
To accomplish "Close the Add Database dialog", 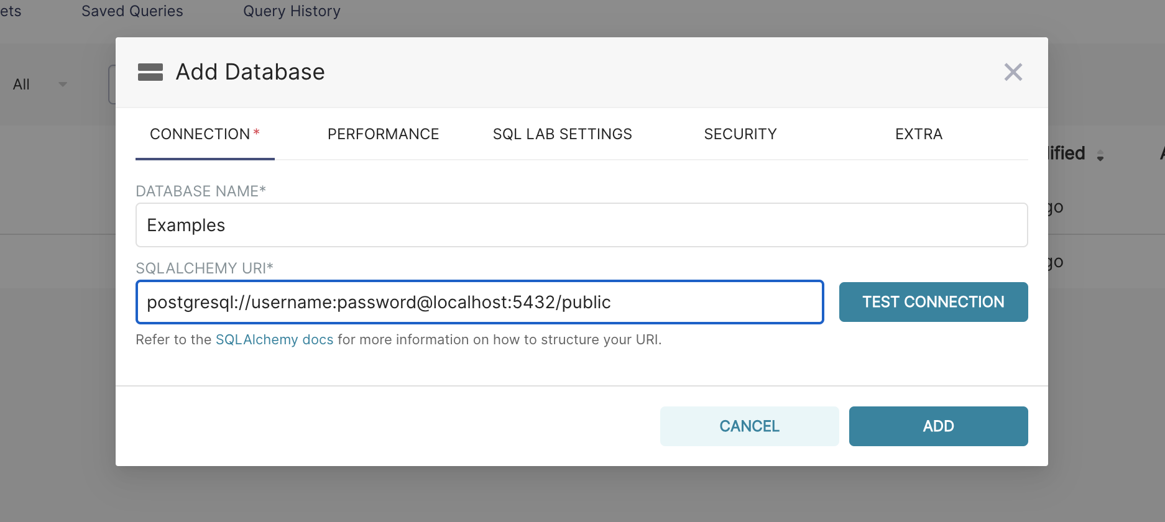I will [1013, 72].
